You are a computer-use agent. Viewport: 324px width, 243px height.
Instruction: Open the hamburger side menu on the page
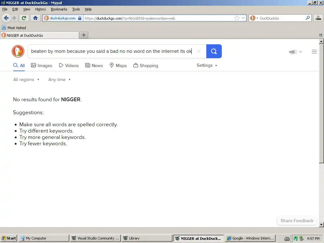coord(314,52)
